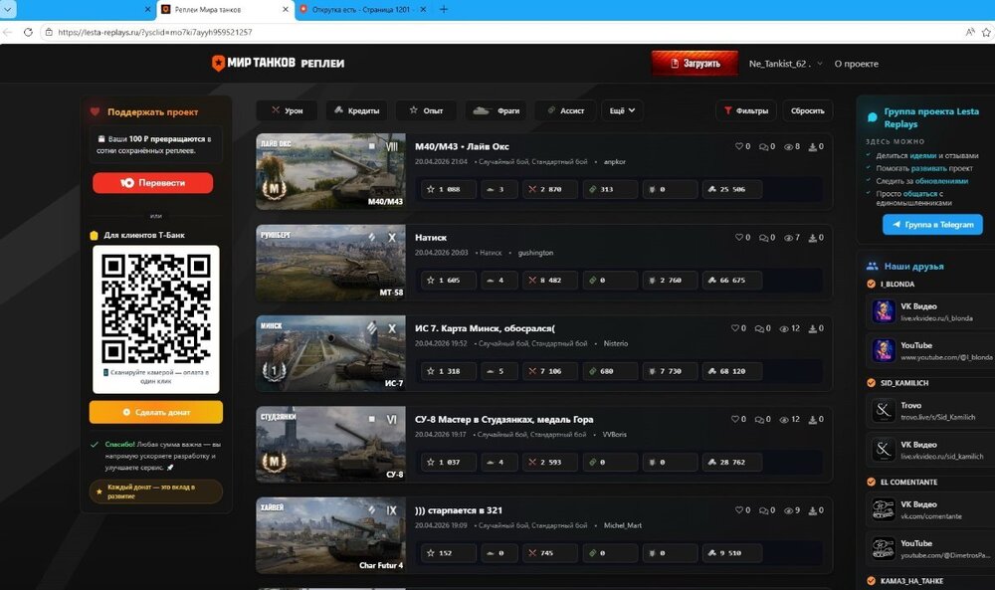The width and height of the screenshot is (995, 590).
Task: Sort replays by Фраги
Action: coord(497,110)
